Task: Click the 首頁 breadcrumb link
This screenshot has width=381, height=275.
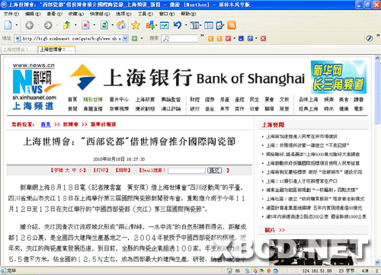Action: 46,124
